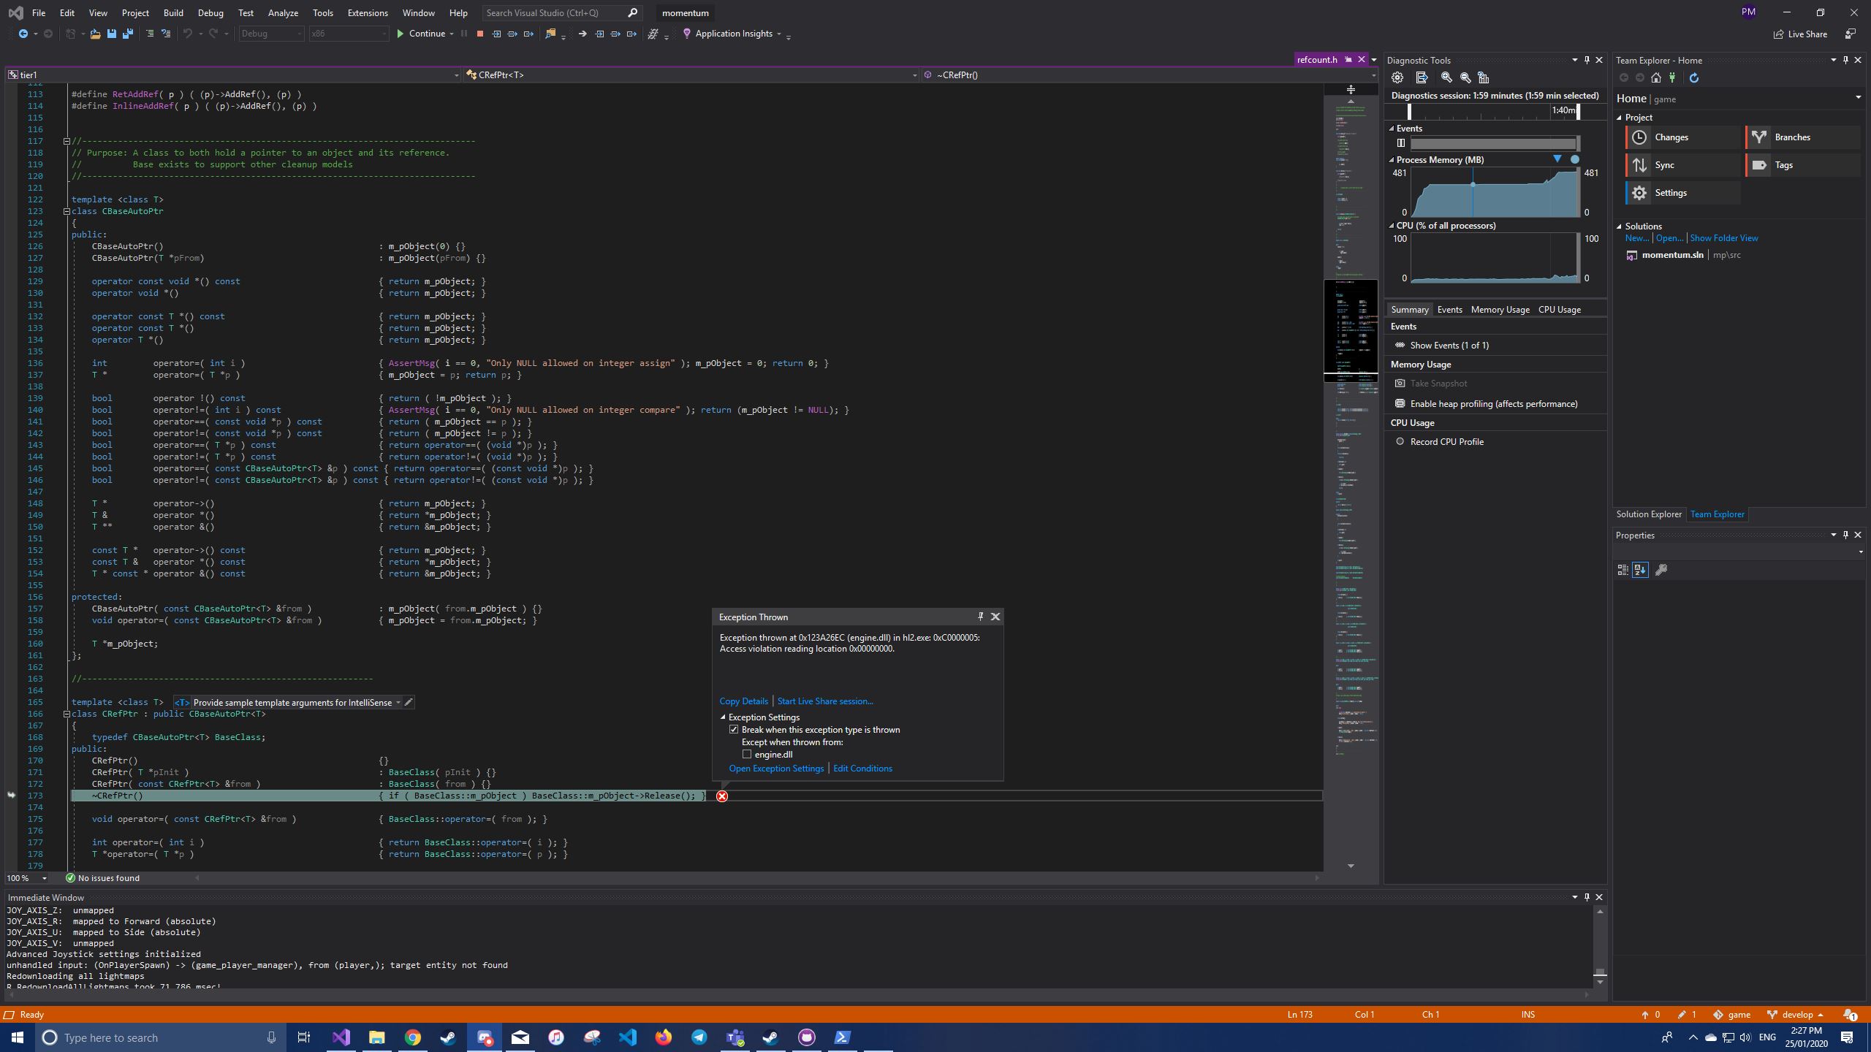Screen dimensions: 1871x1052
Task: Click the develop branch in status bar
Action: point(1796,1015)
